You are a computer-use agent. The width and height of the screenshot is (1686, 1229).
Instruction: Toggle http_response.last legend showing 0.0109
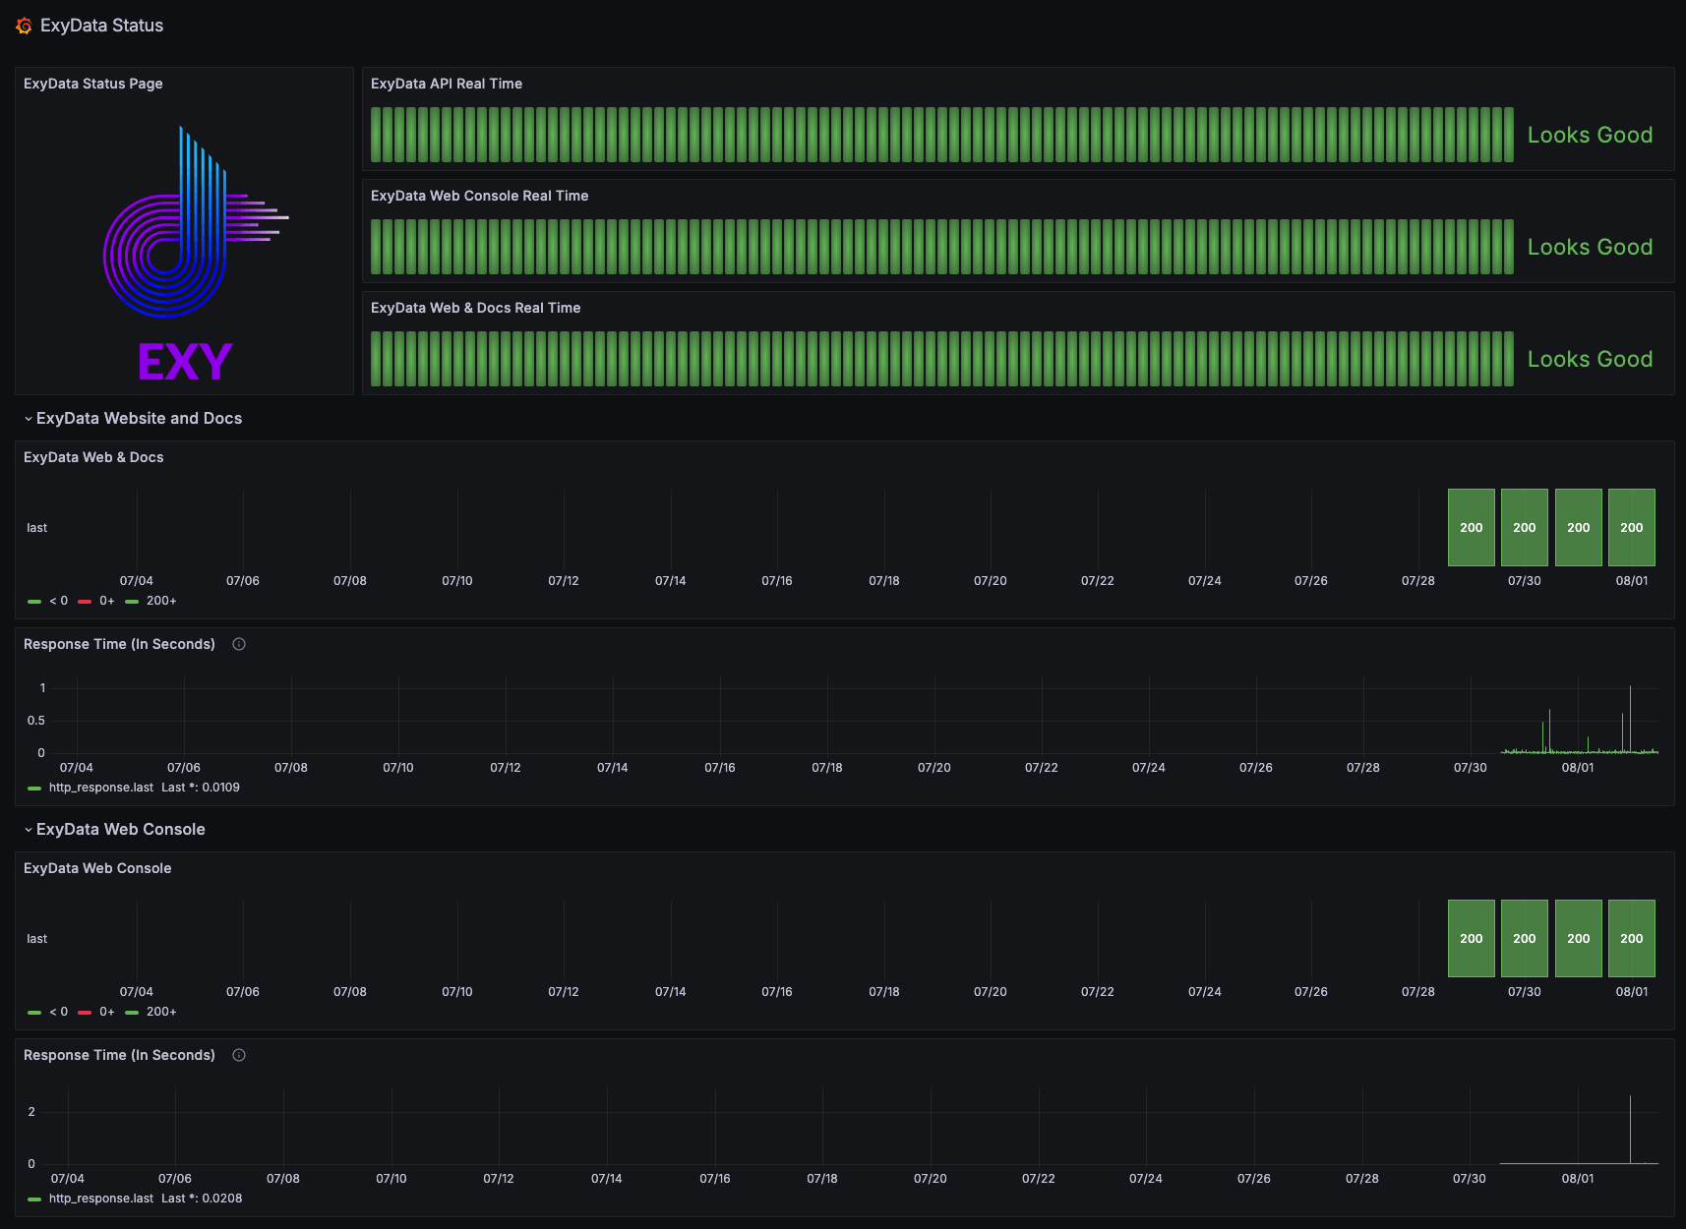(101, 788)
